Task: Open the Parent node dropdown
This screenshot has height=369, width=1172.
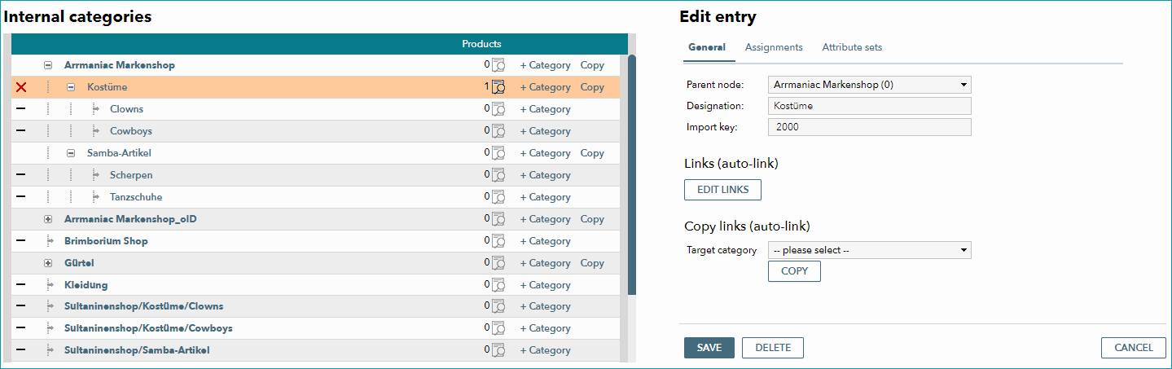Action: click(869, 85)
